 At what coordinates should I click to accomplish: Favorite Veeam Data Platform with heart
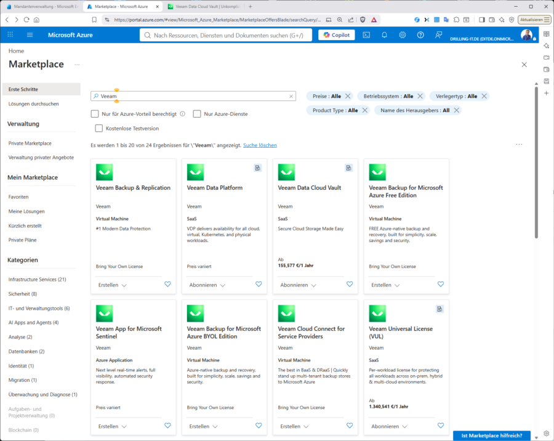click(259, 284)
